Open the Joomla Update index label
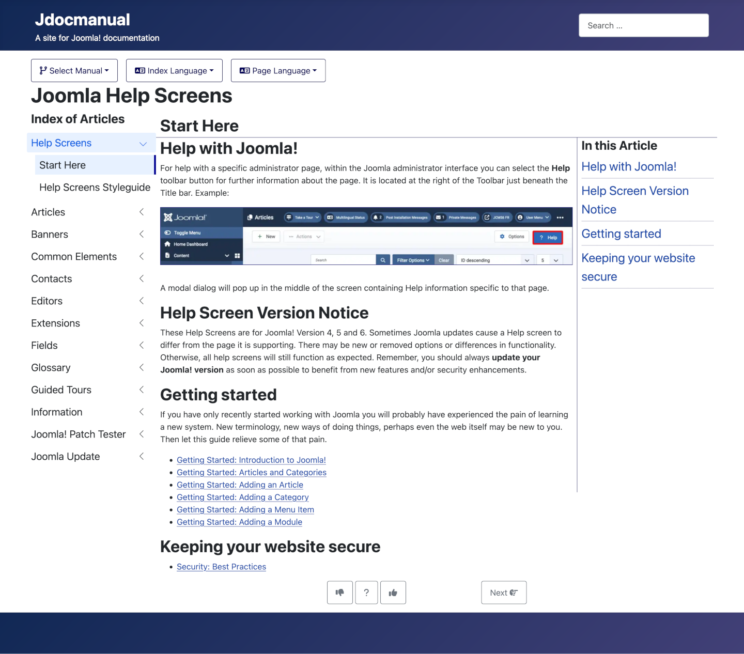 (x=66, y=457)
